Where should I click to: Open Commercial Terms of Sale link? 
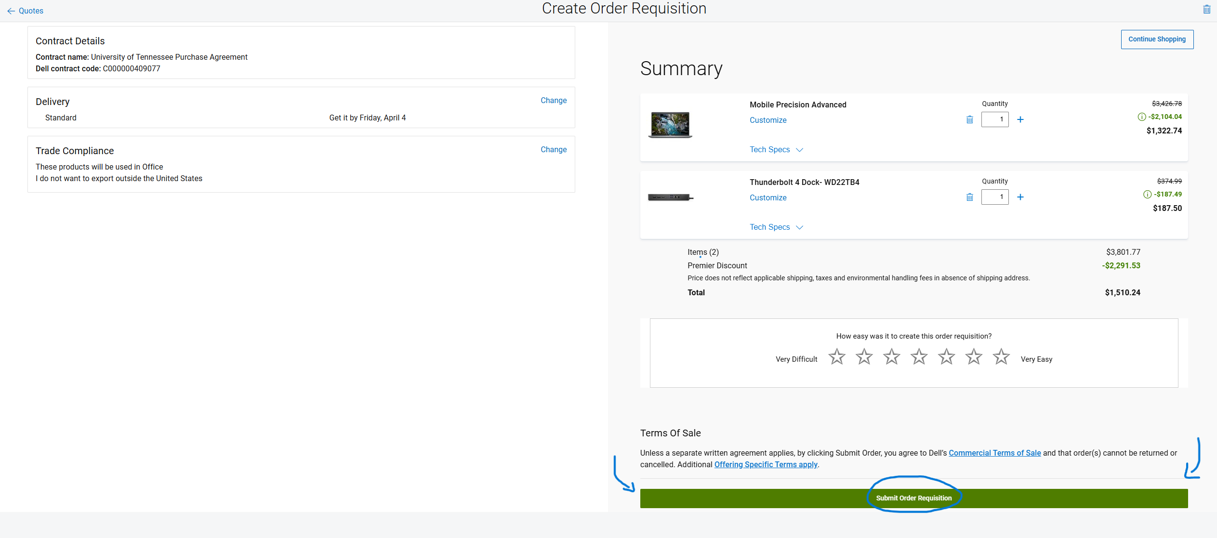coord(994,453)
